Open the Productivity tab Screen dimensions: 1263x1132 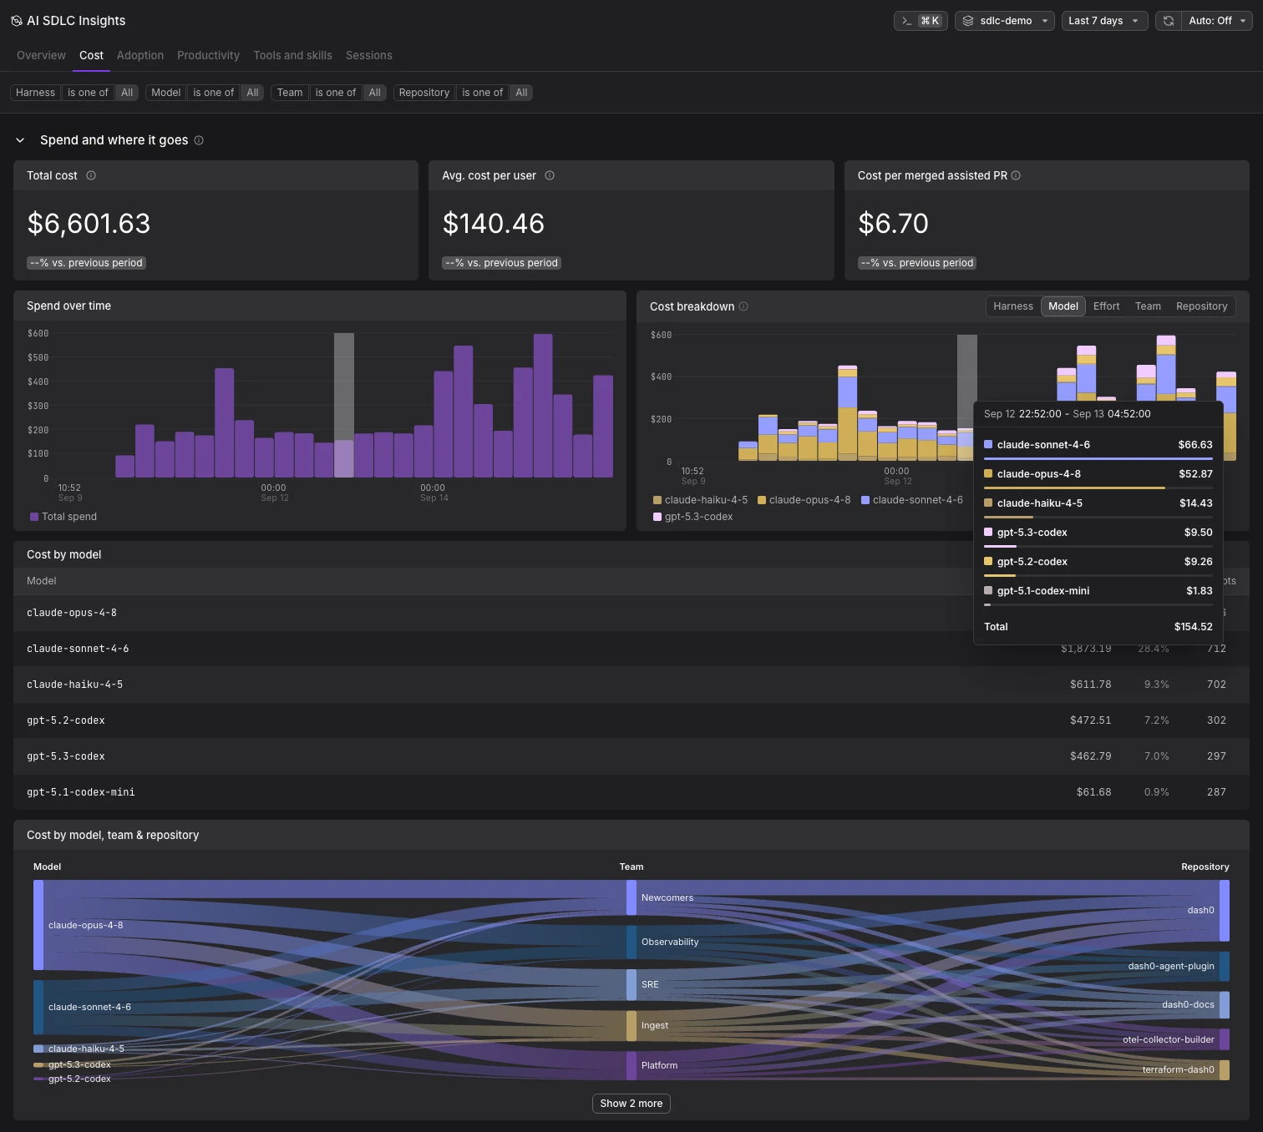(208, 55)
